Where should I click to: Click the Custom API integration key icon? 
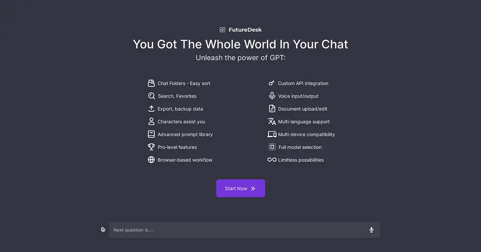point(272,83)
